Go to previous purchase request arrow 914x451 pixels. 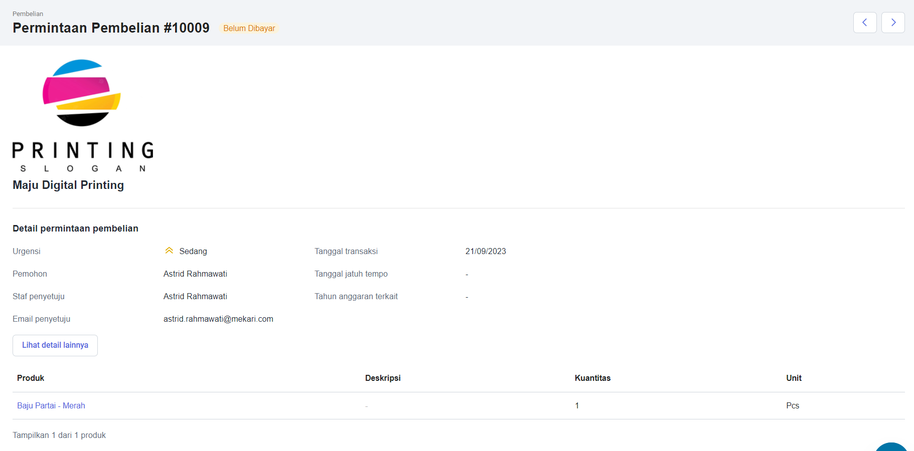865,23
